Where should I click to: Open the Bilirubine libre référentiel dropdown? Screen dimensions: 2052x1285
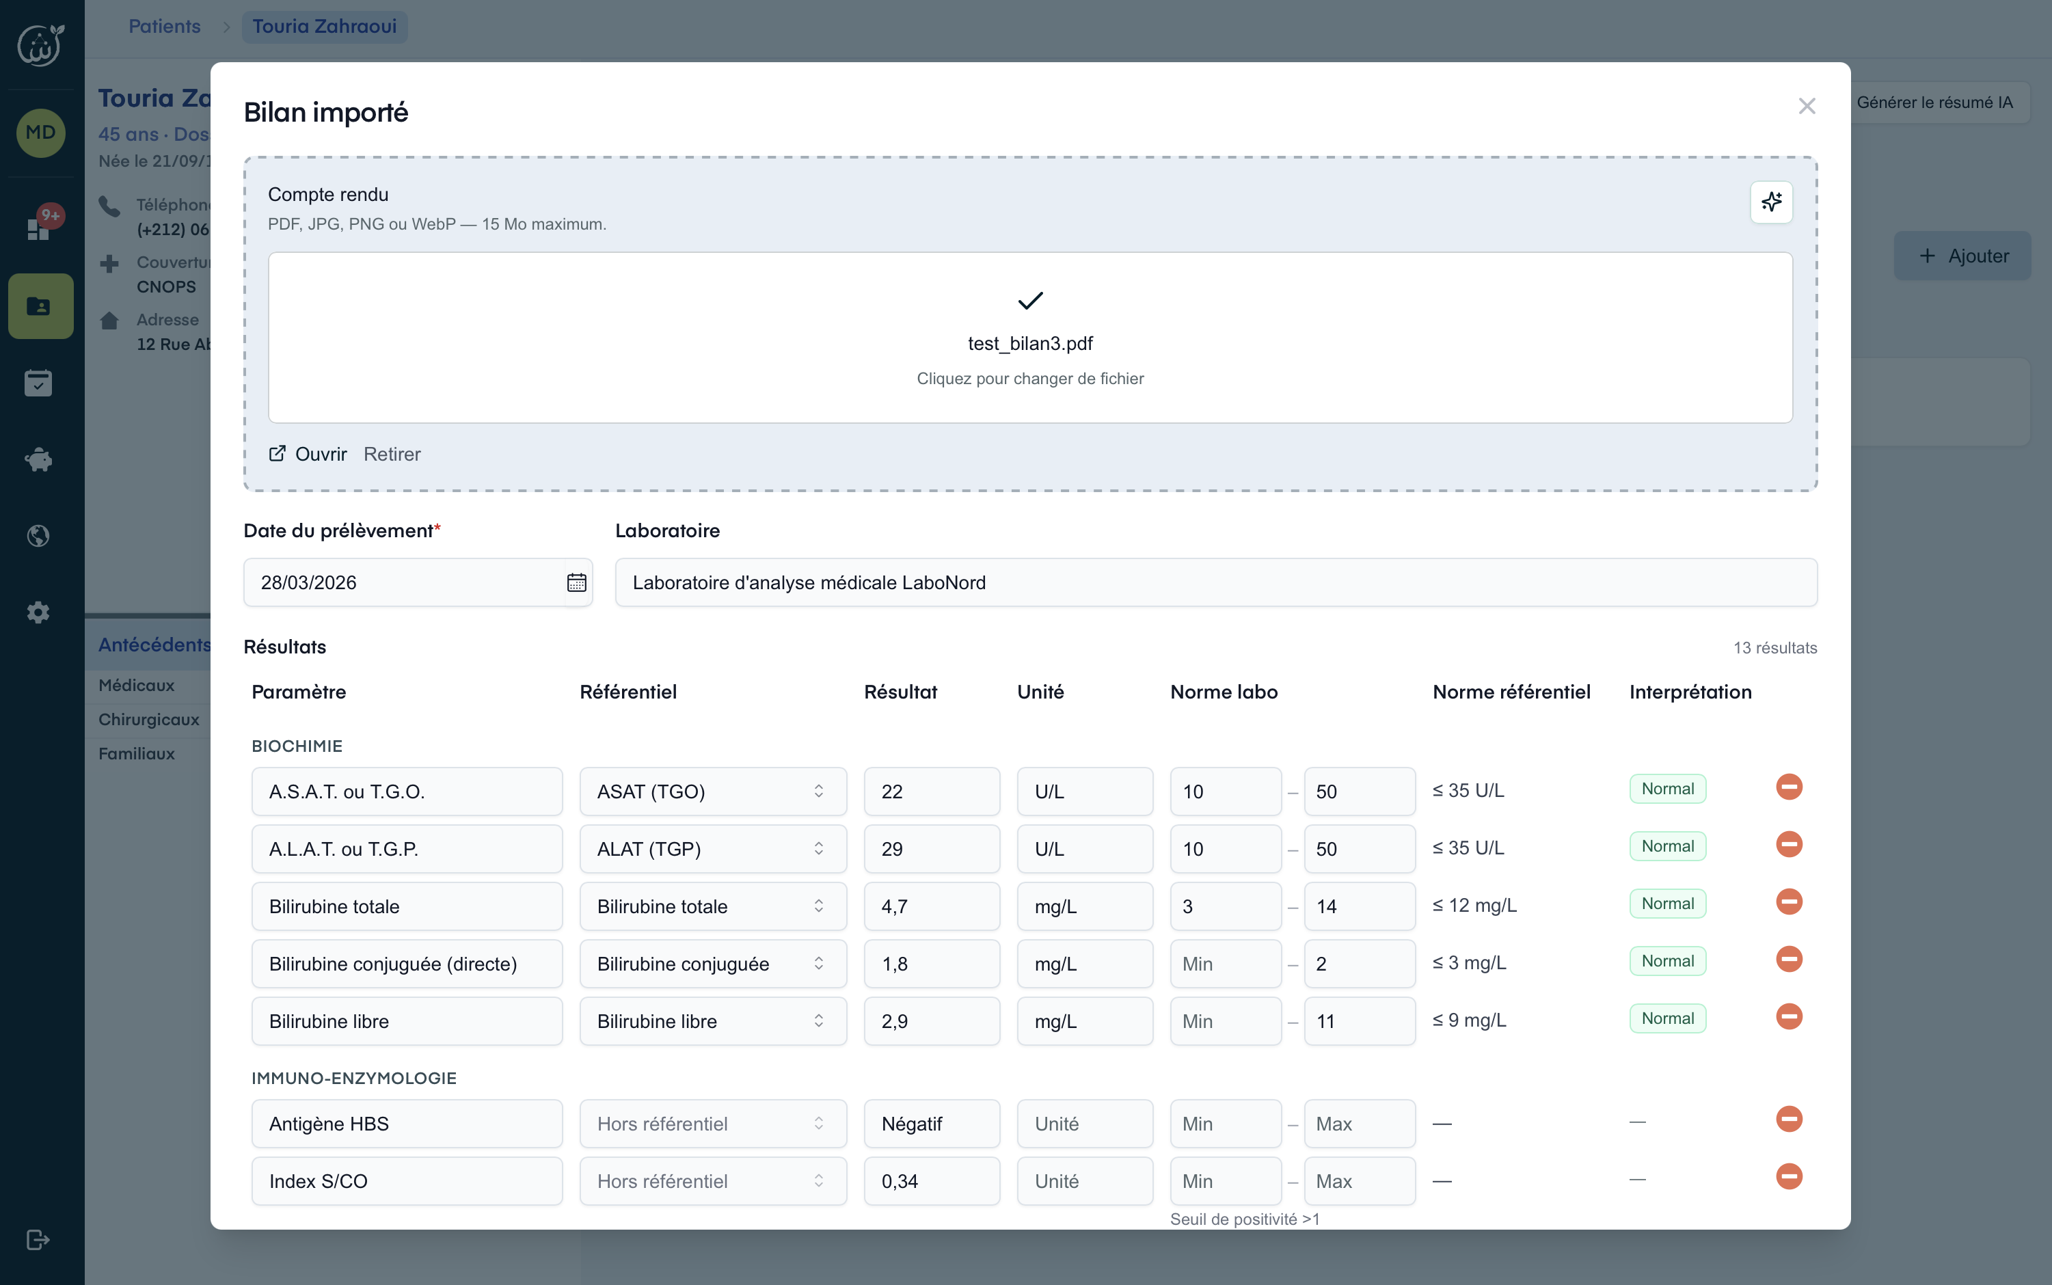[713, 1022]
